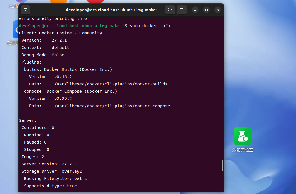The image size is (296, 194).
Task: Click the 'errors pretty printing info' line
Action: click(53, 18)
